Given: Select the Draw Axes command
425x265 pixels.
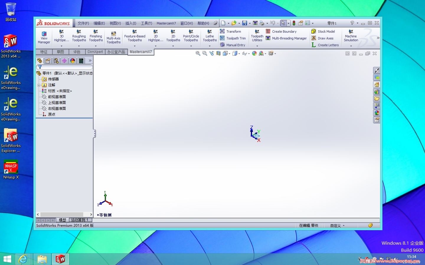Looking at the screenshot, I should (322, 38).
